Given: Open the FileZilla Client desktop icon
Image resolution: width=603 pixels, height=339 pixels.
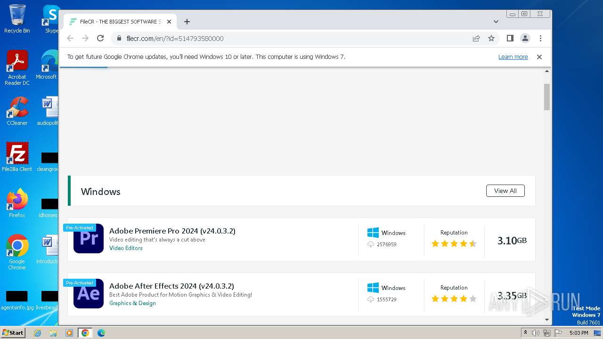Looking at the screenshot, I should (17, 157).
